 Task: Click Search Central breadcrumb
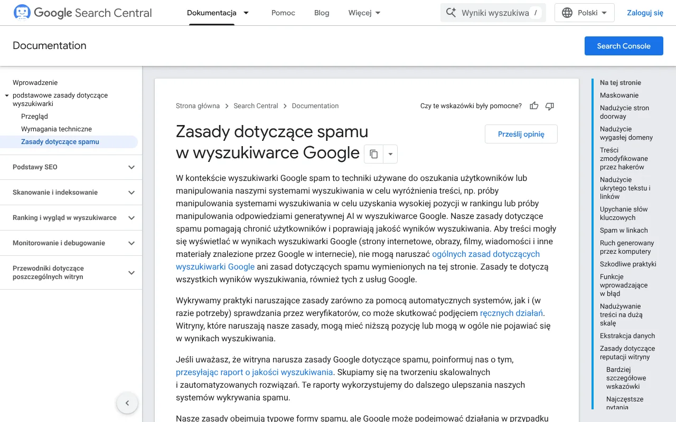click(x=256, y=106)
